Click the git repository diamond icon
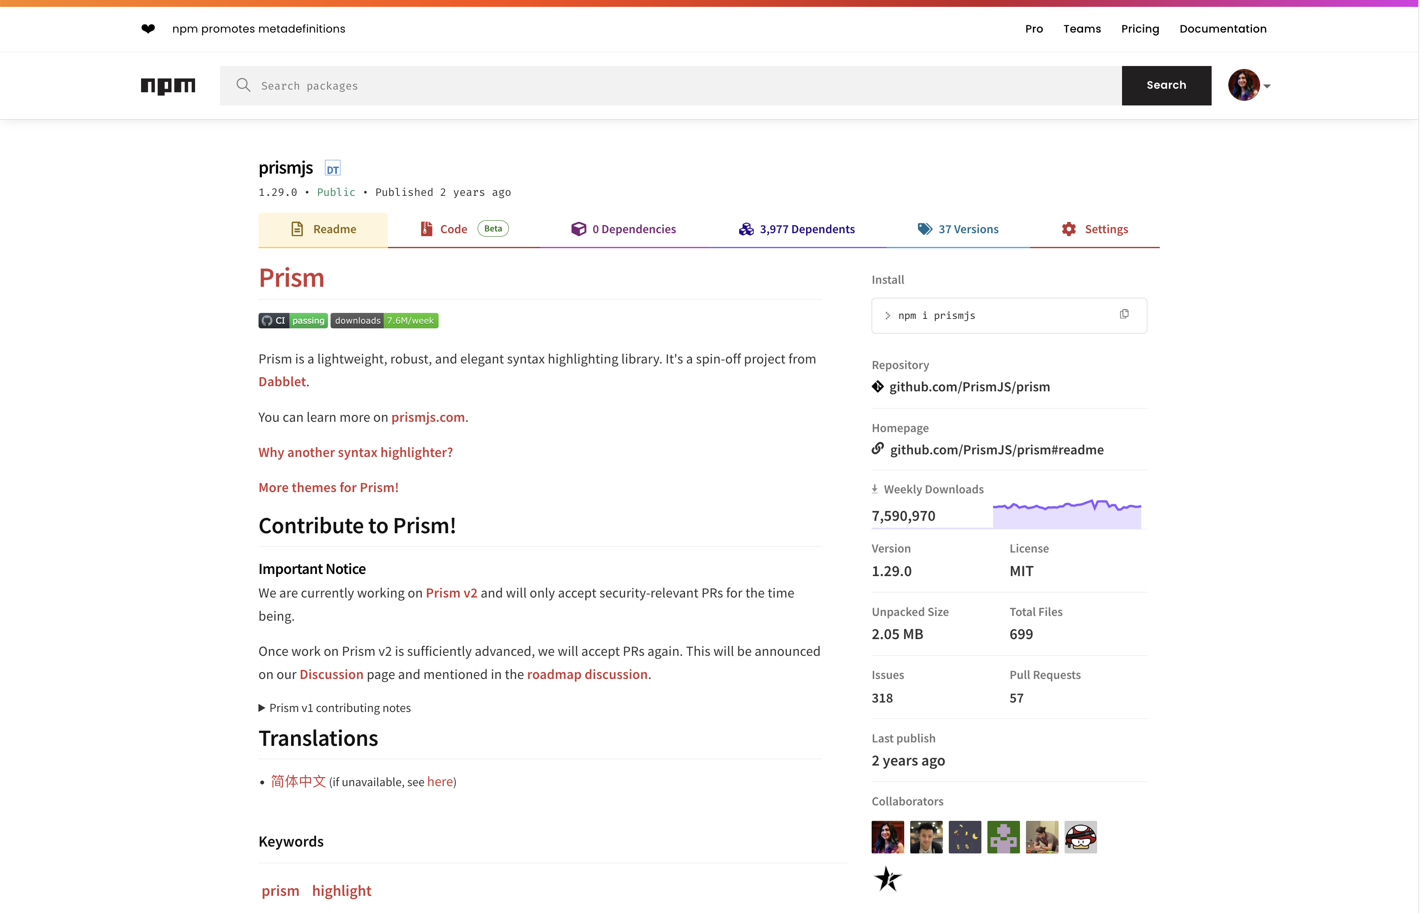Screen dimensions: 1420x913 tap(878, 387)
